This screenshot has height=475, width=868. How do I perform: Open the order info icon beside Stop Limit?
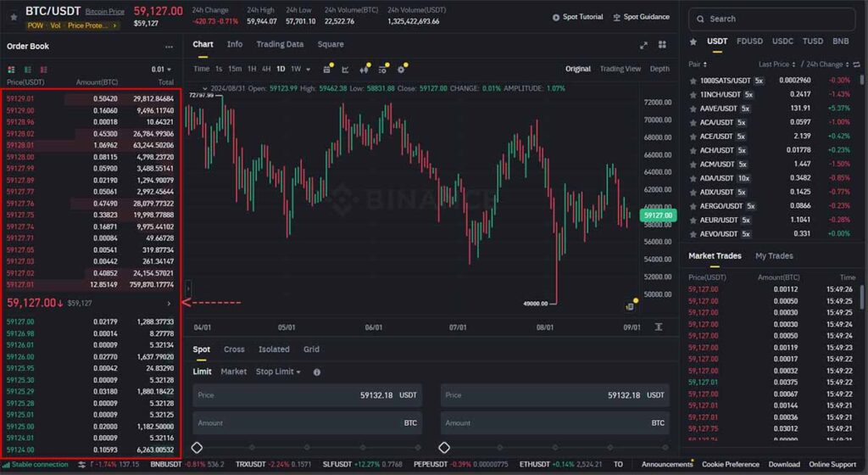click(317, 372)
